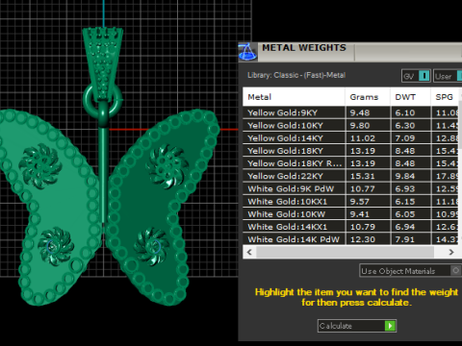Click the METAL WEIGHTS tab title
This screenshot has height=346, width=462.
click(x=304, y=48)
